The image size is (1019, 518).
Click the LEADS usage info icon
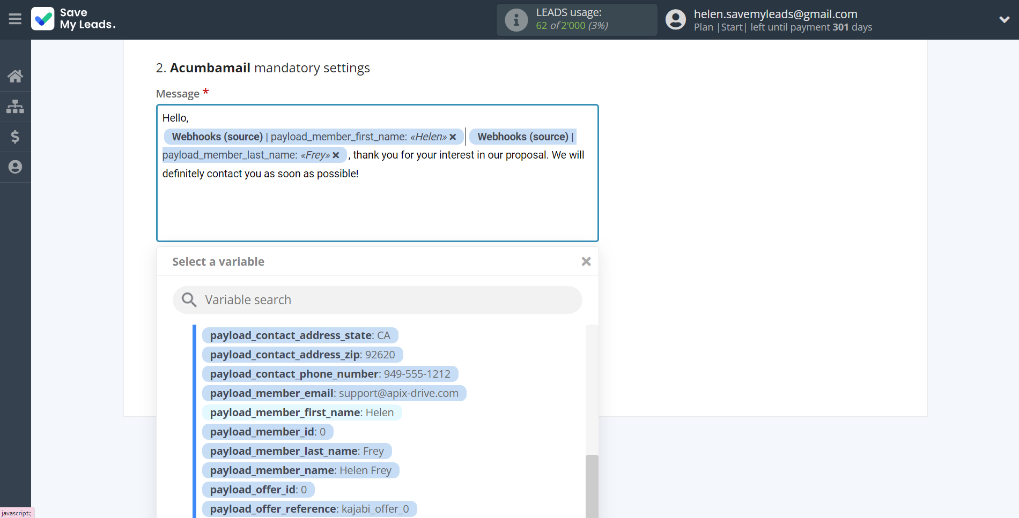(x=516, y=20)
